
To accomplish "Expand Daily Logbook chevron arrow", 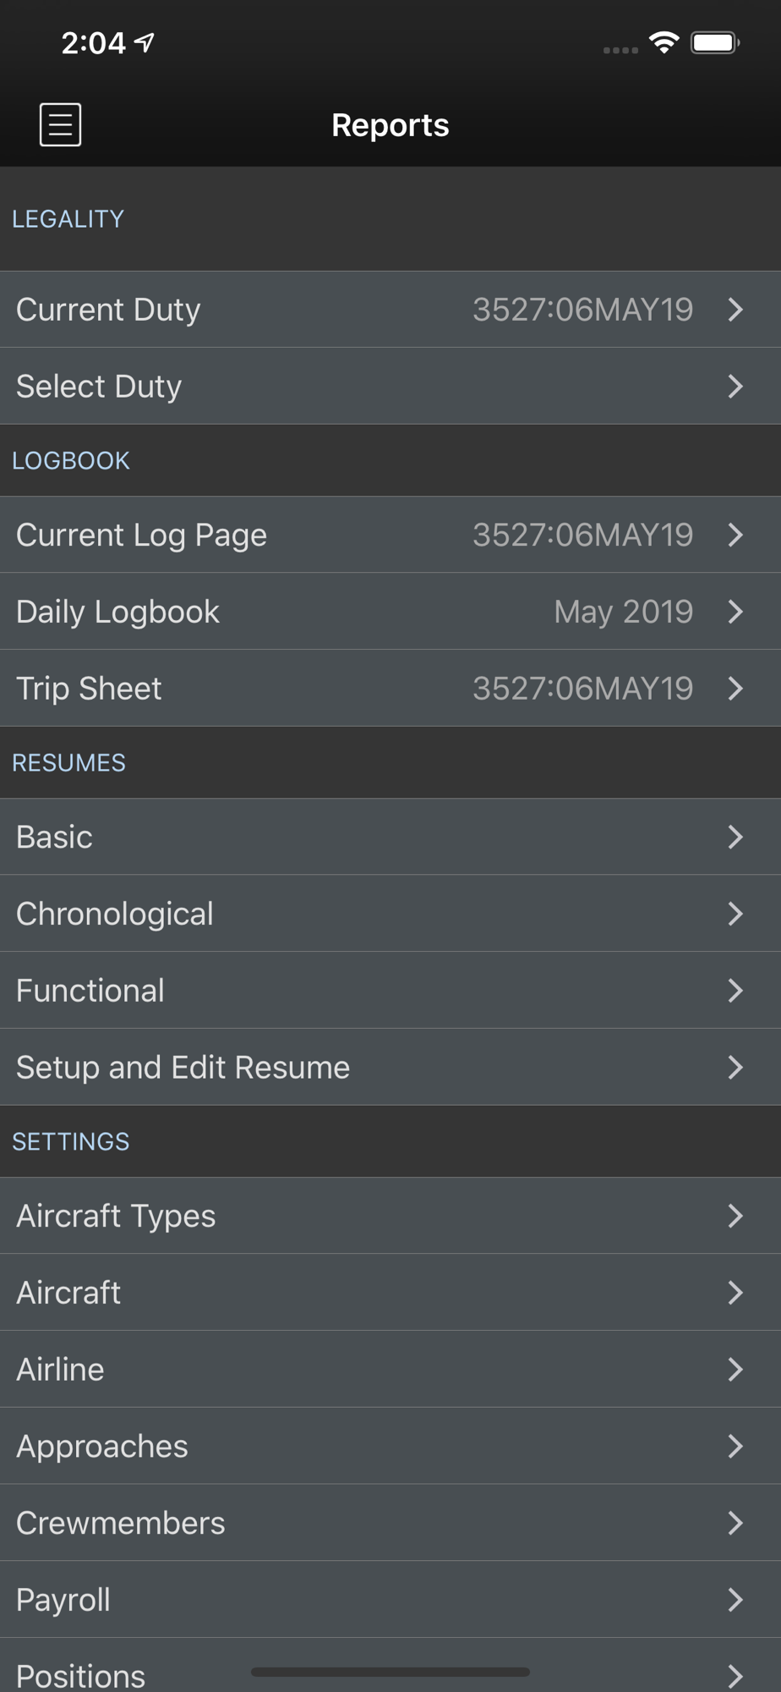I will (x=735, y=612).
